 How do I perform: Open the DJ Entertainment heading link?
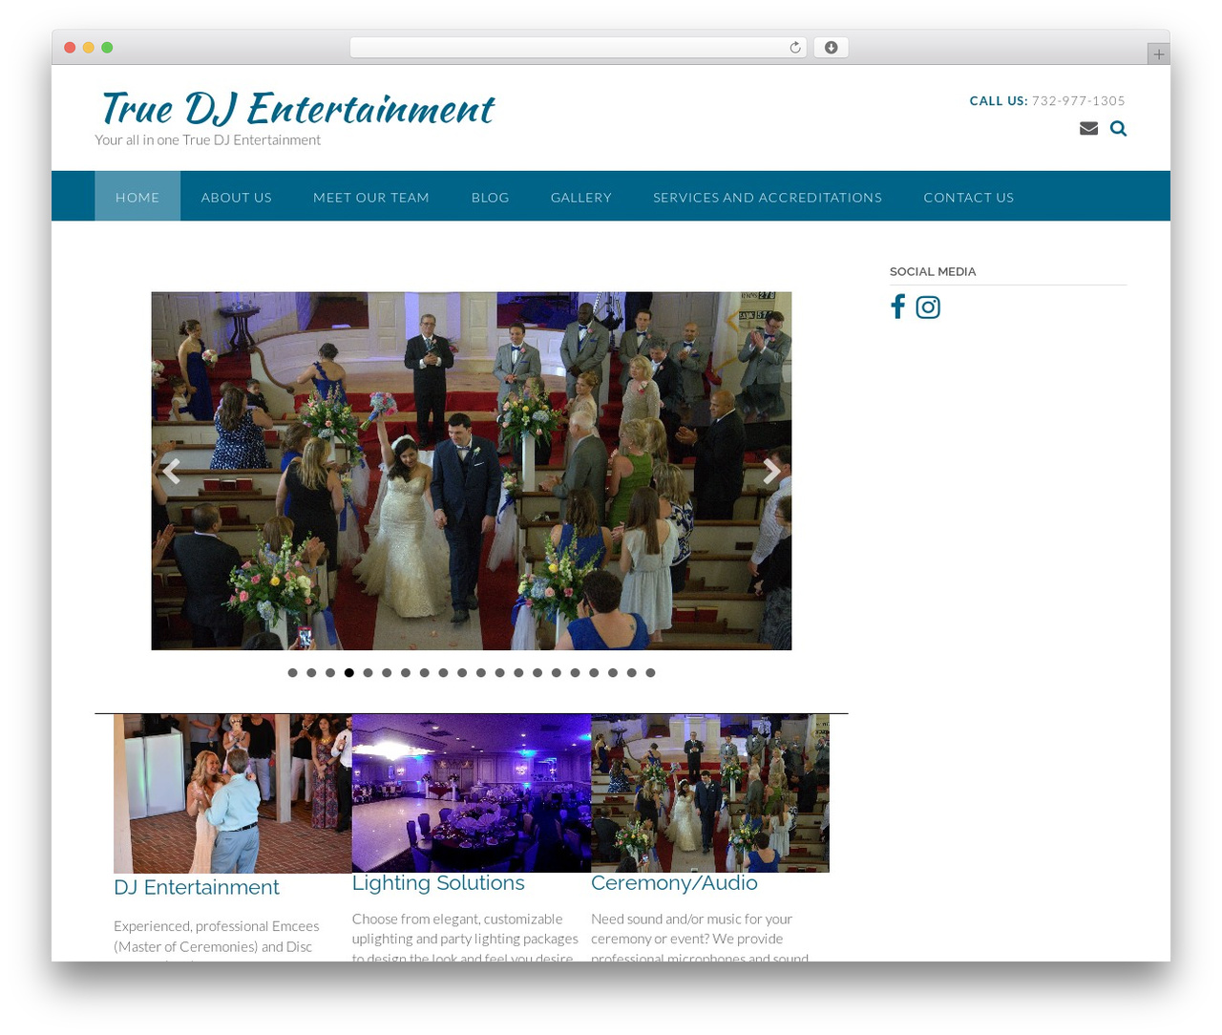197,887
